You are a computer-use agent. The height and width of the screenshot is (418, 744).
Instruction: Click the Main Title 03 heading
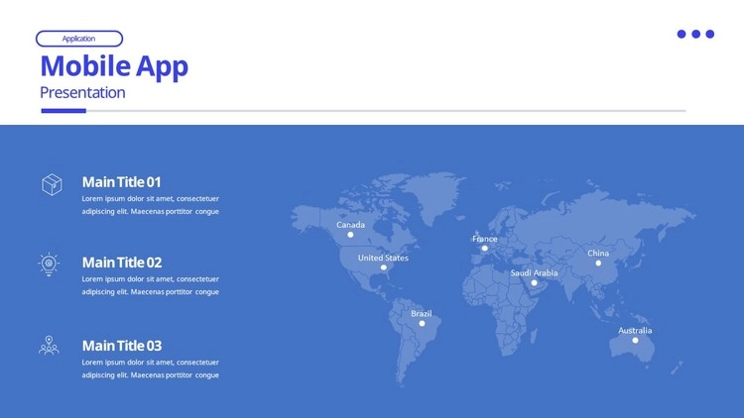(x=121, y=346)
